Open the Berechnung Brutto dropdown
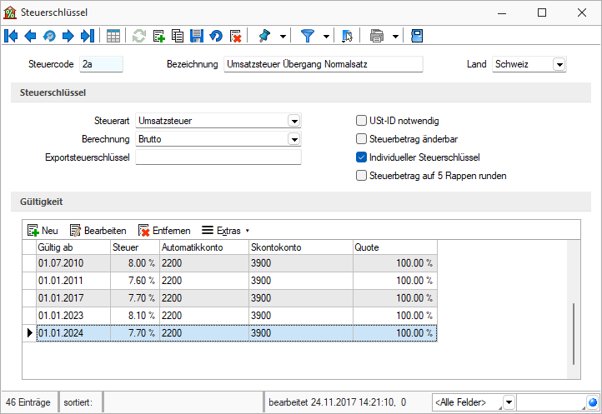The height and width of the screenshot is (414, 602). [x=293, y=139]
